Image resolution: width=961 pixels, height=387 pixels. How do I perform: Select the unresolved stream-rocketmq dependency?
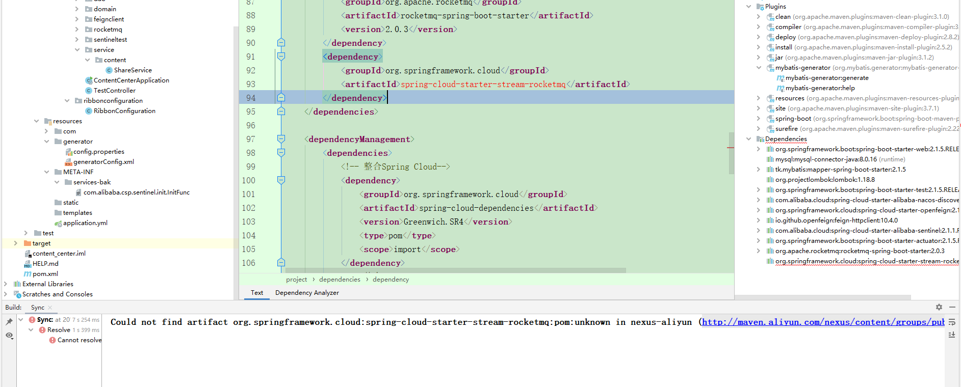pyautogui.click(x=867, y=261)
